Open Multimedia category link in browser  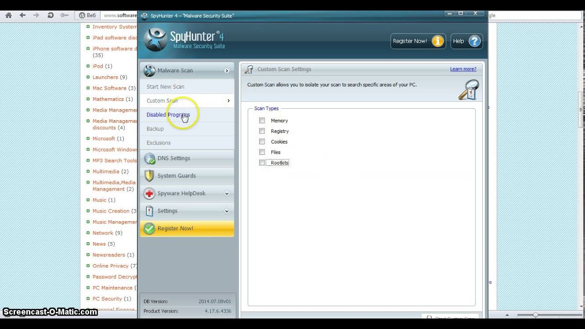(x=106, y=172)
